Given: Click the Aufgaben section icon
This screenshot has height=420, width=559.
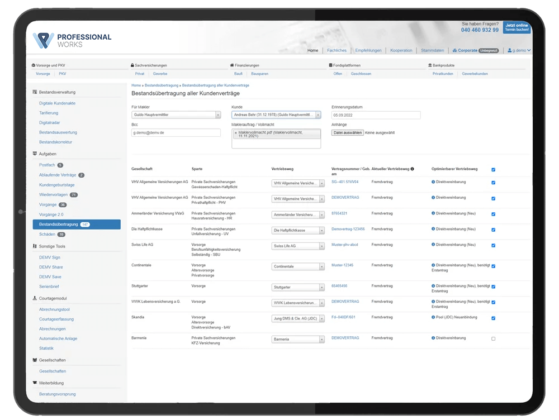Looking at the screenshot, I should 35,154.
